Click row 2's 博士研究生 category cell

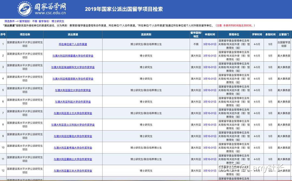coord(146,56)
